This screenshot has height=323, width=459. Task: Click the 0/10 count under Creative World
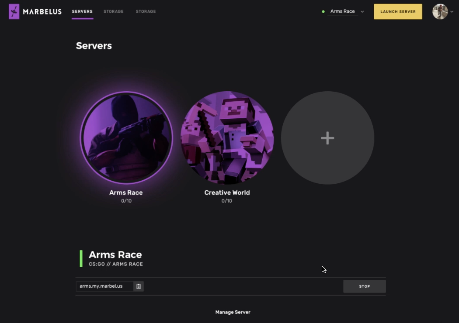click(226, 201)
